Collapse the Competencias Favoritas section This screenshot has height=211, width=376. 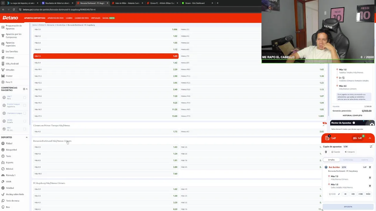pyautogui.click(x=27, y=89)
